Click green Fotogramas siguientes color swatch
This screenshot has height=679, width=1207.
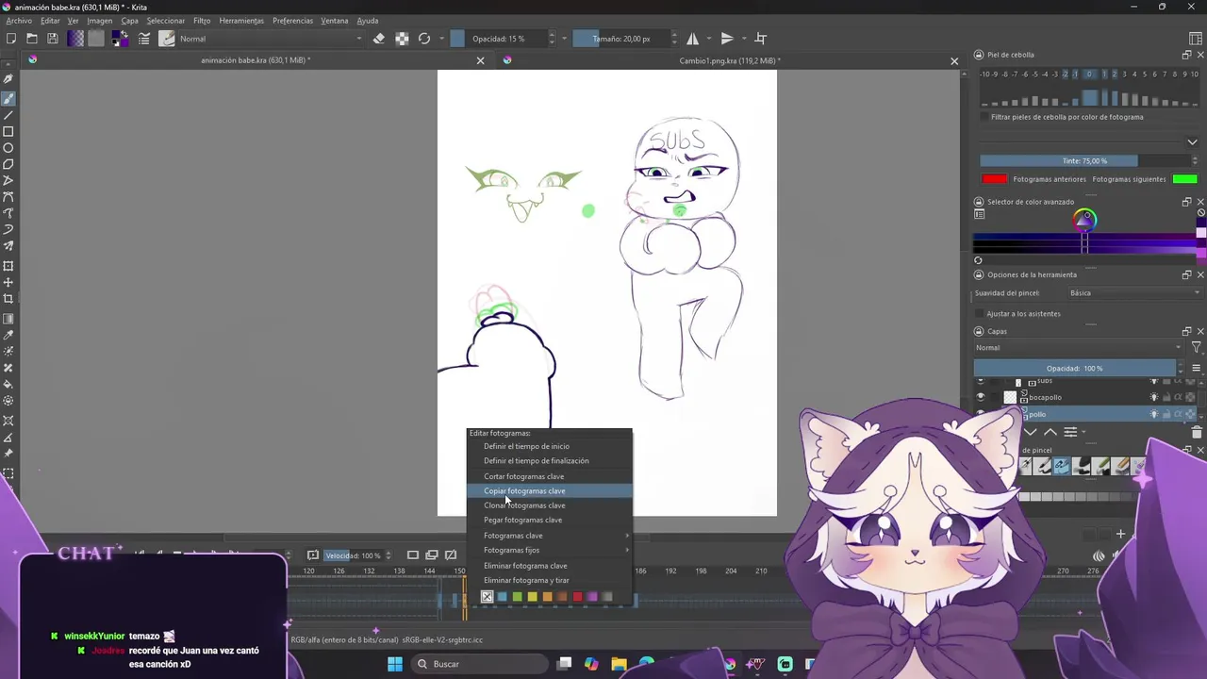click(x=1185, y=179)
